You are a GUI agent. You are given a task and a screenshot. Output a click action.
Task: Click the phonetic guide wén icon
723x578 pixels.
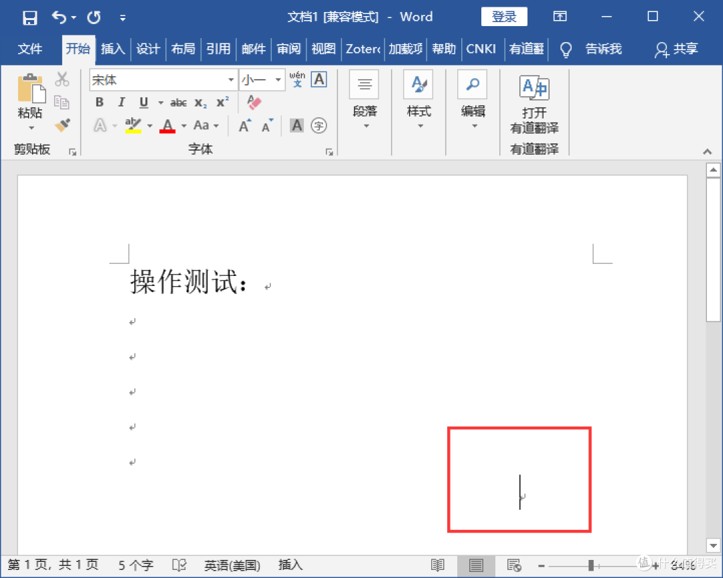click(297, 79)
